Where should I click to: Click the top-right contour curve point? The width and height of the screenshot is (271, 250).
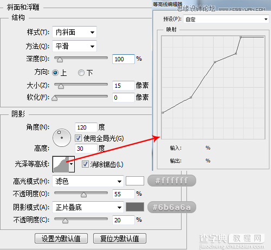coord(241,37)
